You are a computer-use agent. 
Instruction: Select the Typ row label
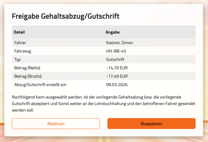pyautogui.click(x=18, y=59)
